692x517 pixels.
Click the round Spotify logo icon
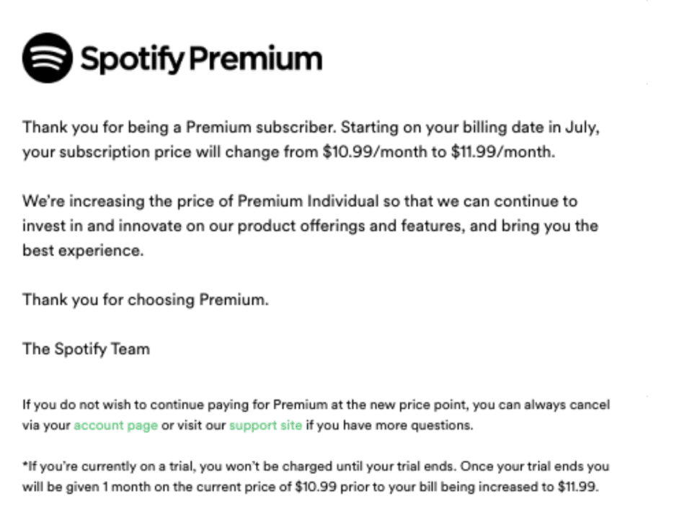(x=48, y=58)
